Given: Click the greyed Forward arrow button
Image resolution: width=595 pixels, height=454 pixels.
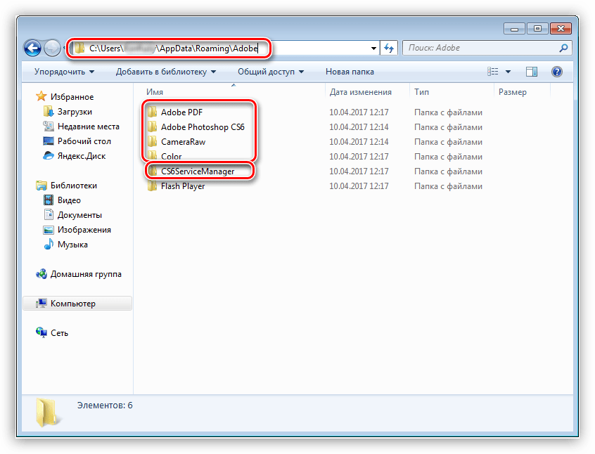Looking at the screenshot, I should point(52,48).
